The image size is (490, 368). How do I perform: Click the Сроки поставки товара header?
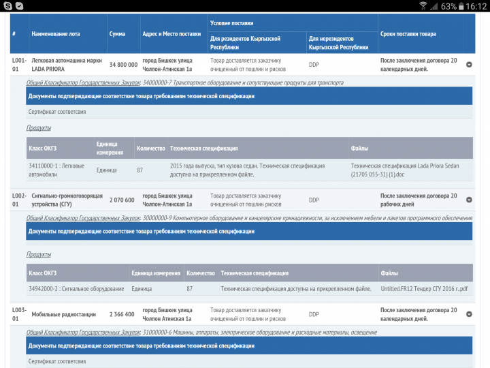click(408, 34)
